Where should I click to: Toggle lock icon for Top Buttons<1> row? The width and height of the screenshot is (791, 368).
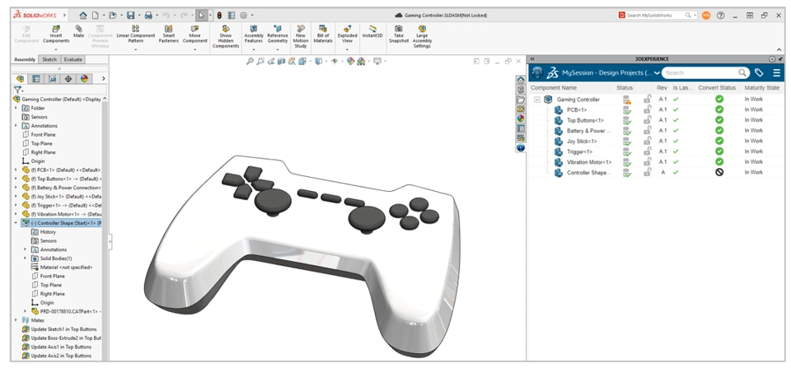click(x=648, y=120)
